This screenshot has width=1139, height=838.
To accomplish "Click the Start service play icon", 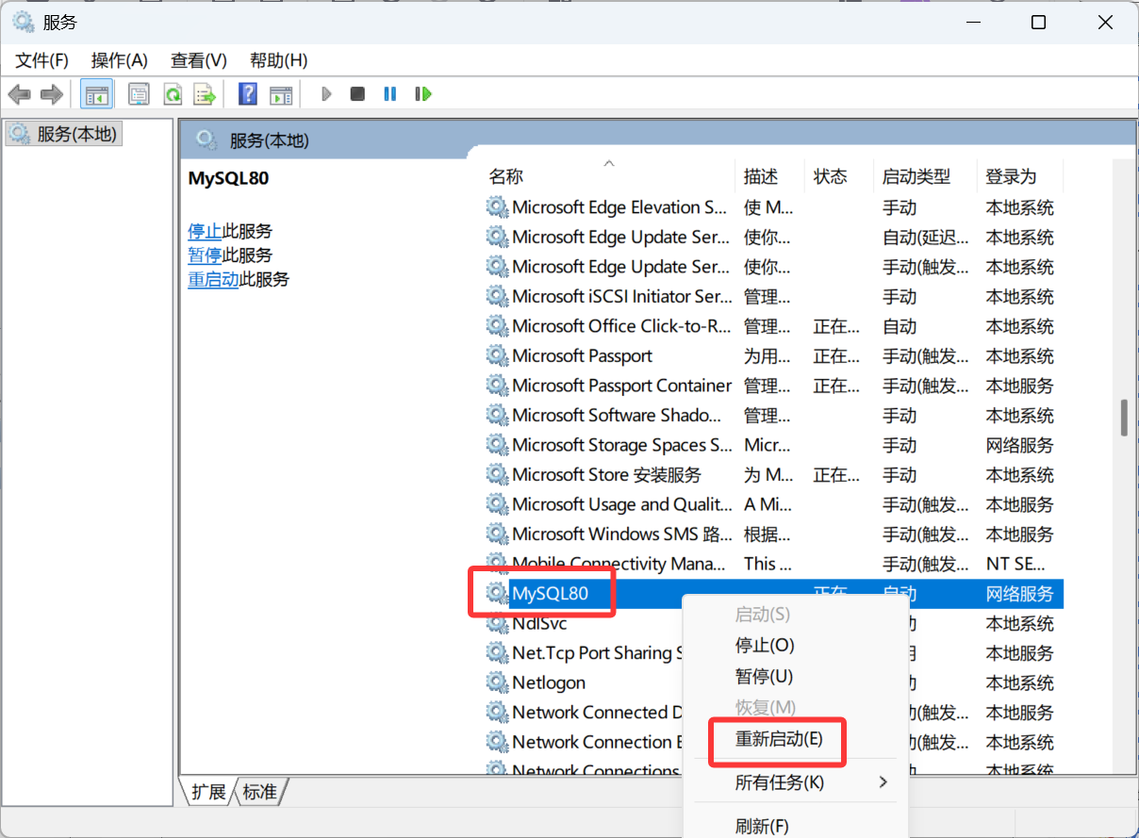I will 326,94.
